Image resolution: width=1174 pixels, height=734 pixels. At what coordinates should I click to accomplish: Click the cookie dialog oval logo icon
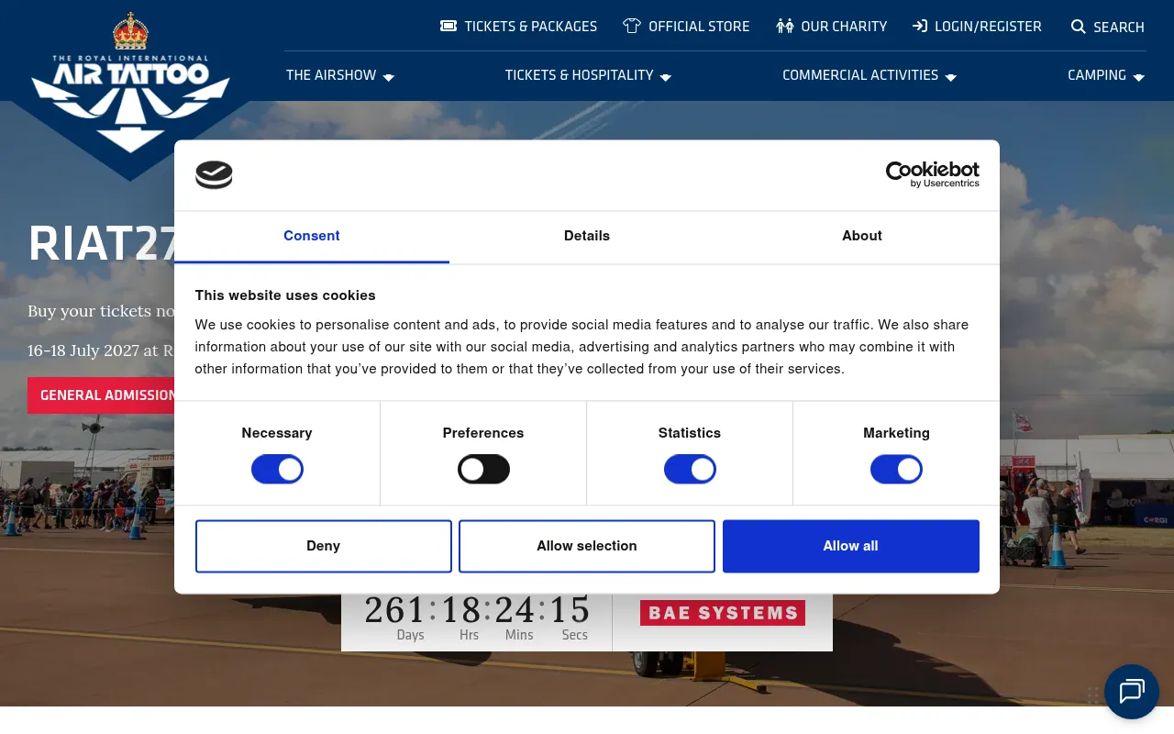(214, 174)
